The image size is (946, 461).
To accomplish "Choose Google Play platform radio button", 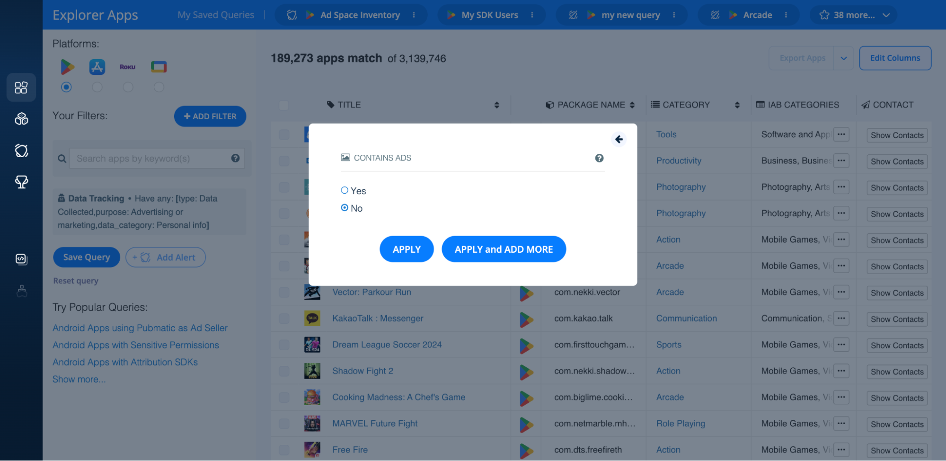I will point(66,87).
